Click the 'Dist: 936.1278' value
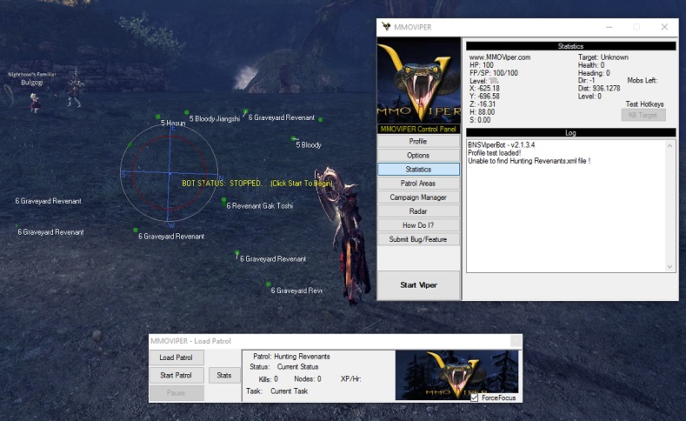This screenshot has width=686, height=421. [599, 89]
